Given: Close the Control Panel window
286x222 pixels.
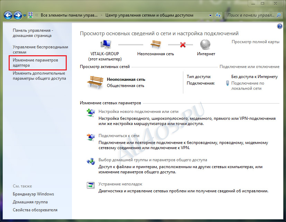Looking at the screenshot, I should pos(275,3).
